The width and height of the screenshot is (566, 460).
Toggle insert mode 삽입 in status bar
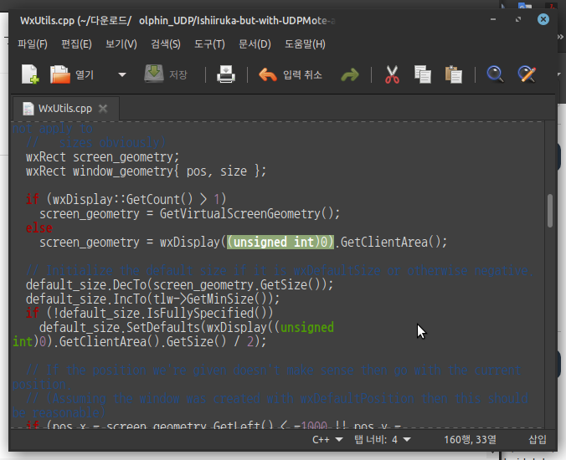(538, 439)
